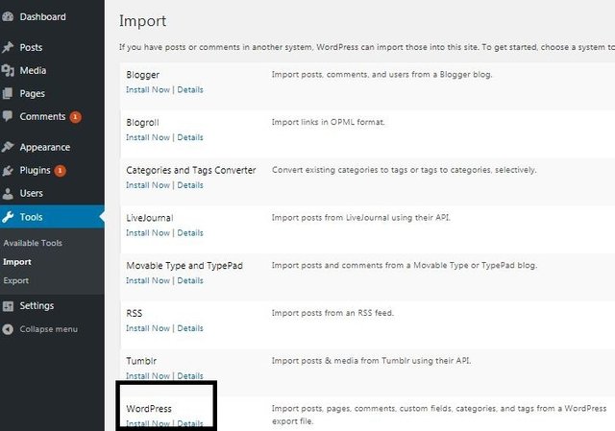Click the Settings sliders icon
The height and width of the screenshot is (431, 615).
coord(8,305)
